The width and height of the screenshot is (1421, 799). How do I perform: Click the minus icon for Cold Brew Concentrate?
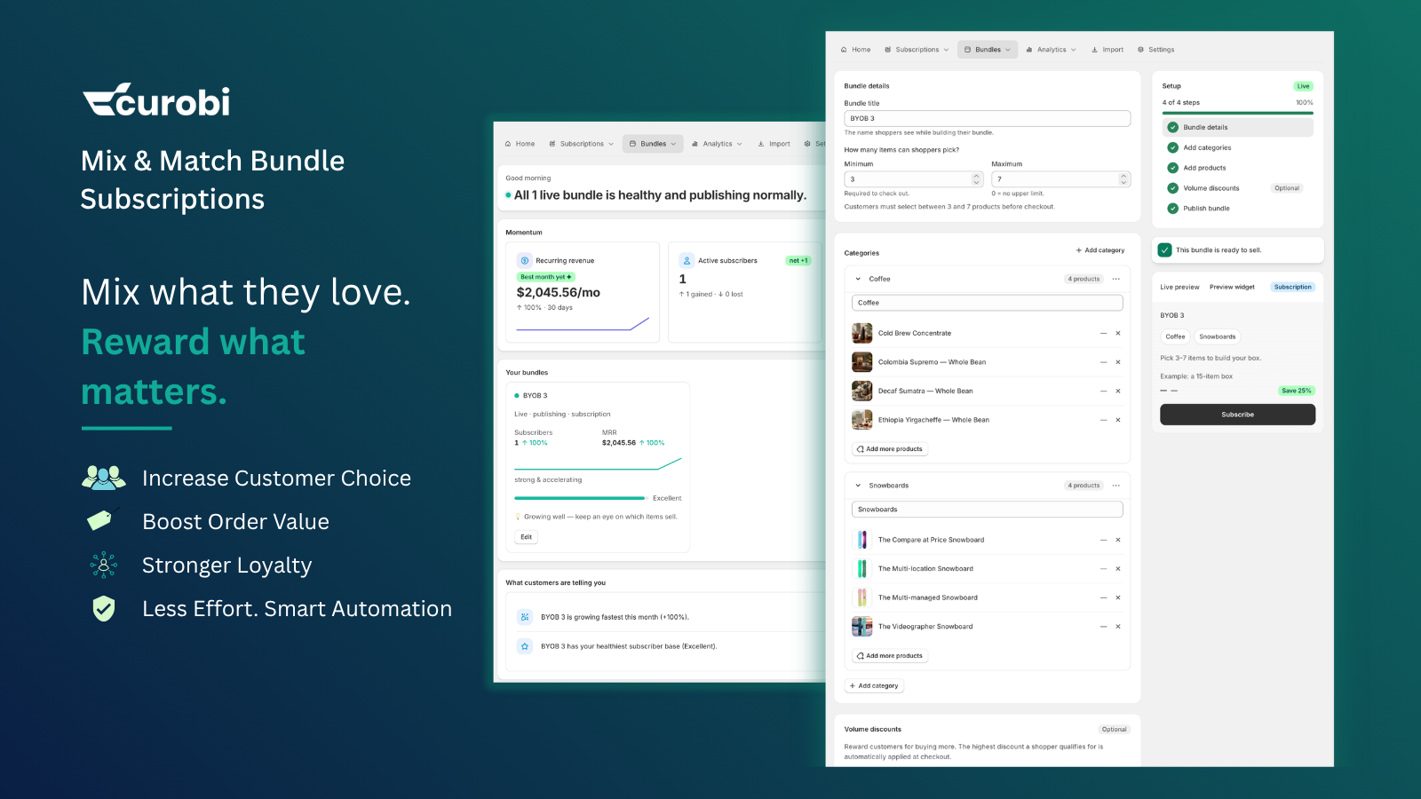tap(1104, 334)
